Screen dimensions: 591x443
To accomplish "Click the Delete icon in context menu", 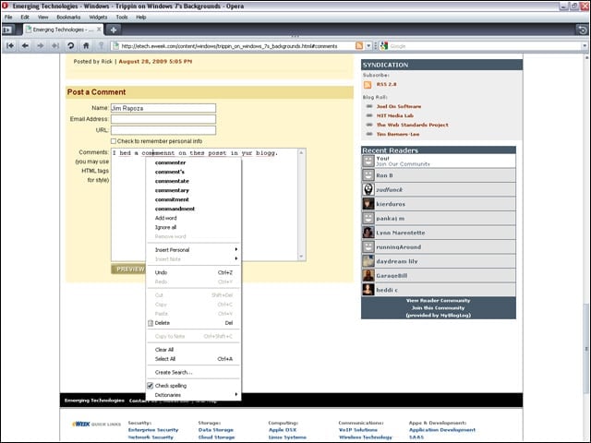I will [151, 323].
